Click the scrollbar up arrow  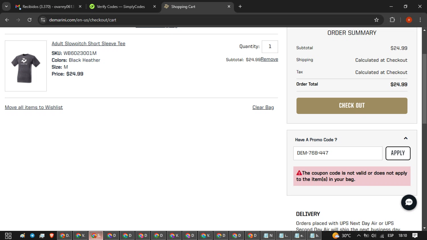click(424, 30)
